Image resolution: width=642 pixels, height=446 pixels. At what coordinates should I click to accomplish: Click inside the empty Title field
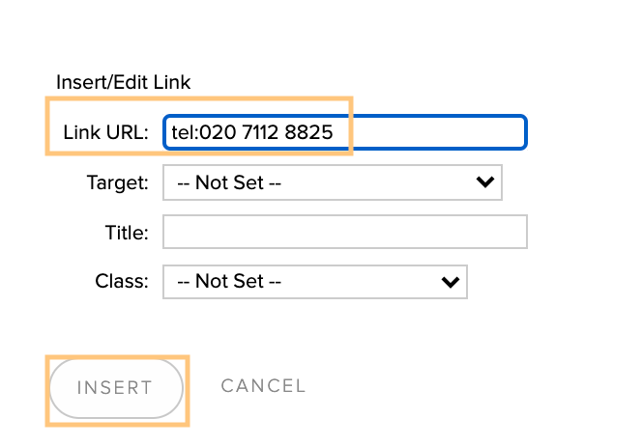345,232
